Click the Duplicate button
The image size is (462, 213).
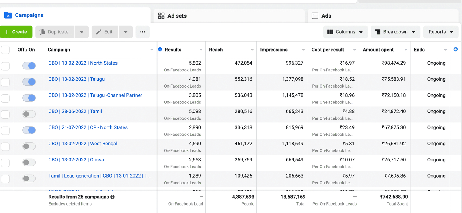tap(55, 32)
